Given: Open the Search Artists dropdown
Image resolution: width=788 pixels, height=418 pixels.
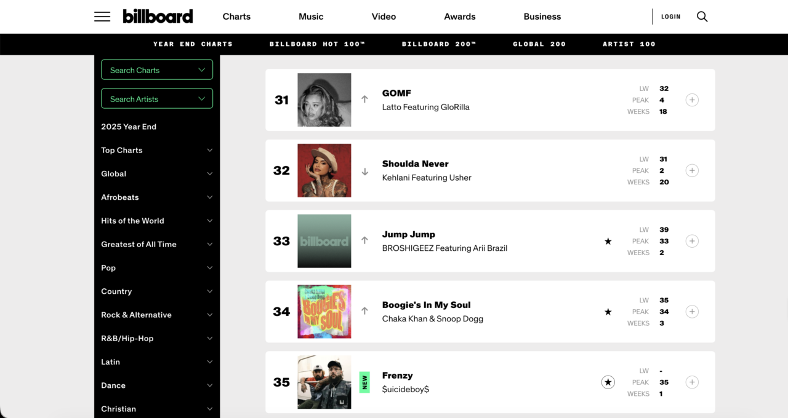Looking at the screenshot, I should [157, 99].
